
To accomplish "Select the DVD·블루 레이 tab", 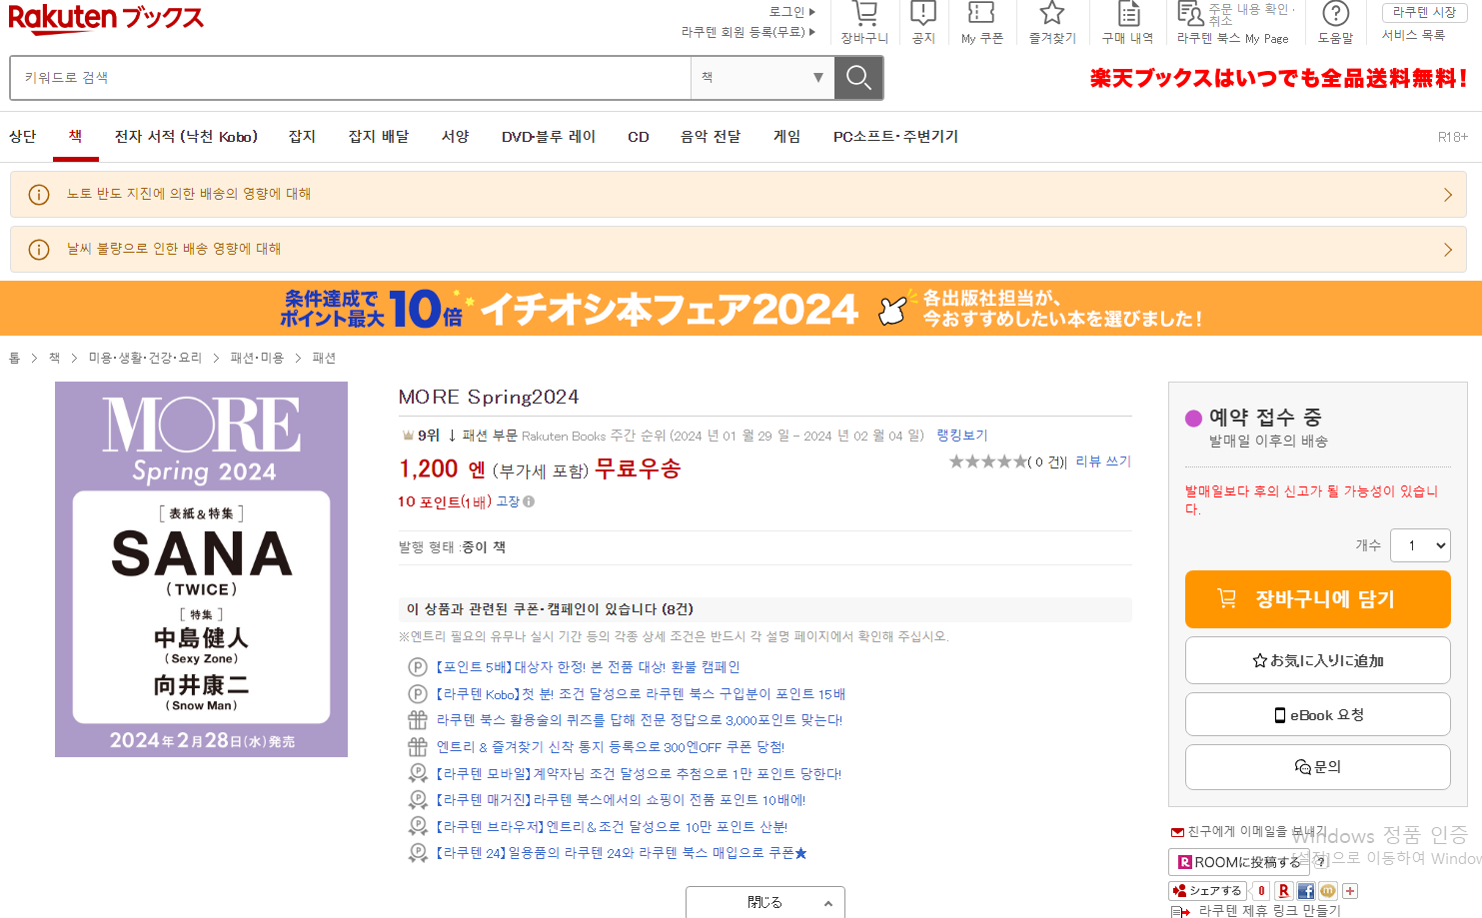I will [x=548, y=137].
